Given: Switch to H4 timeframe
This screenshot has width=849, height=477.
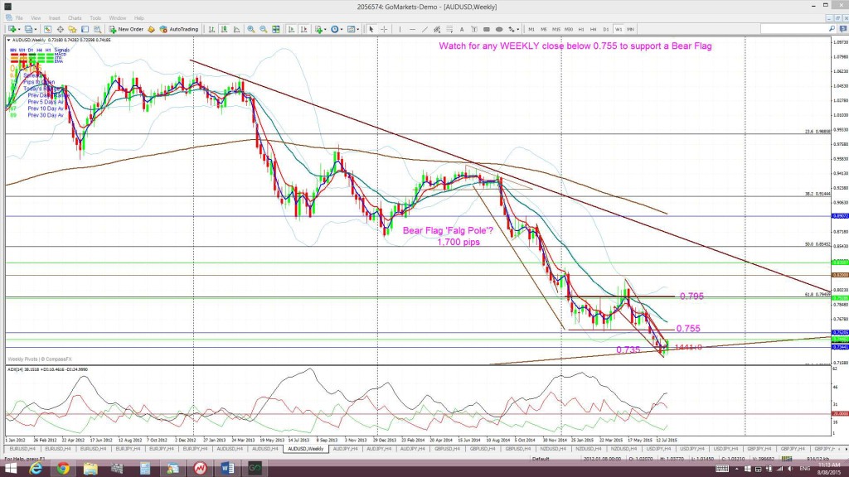Looking at the screenshot, I should click(x=594, y=29).
